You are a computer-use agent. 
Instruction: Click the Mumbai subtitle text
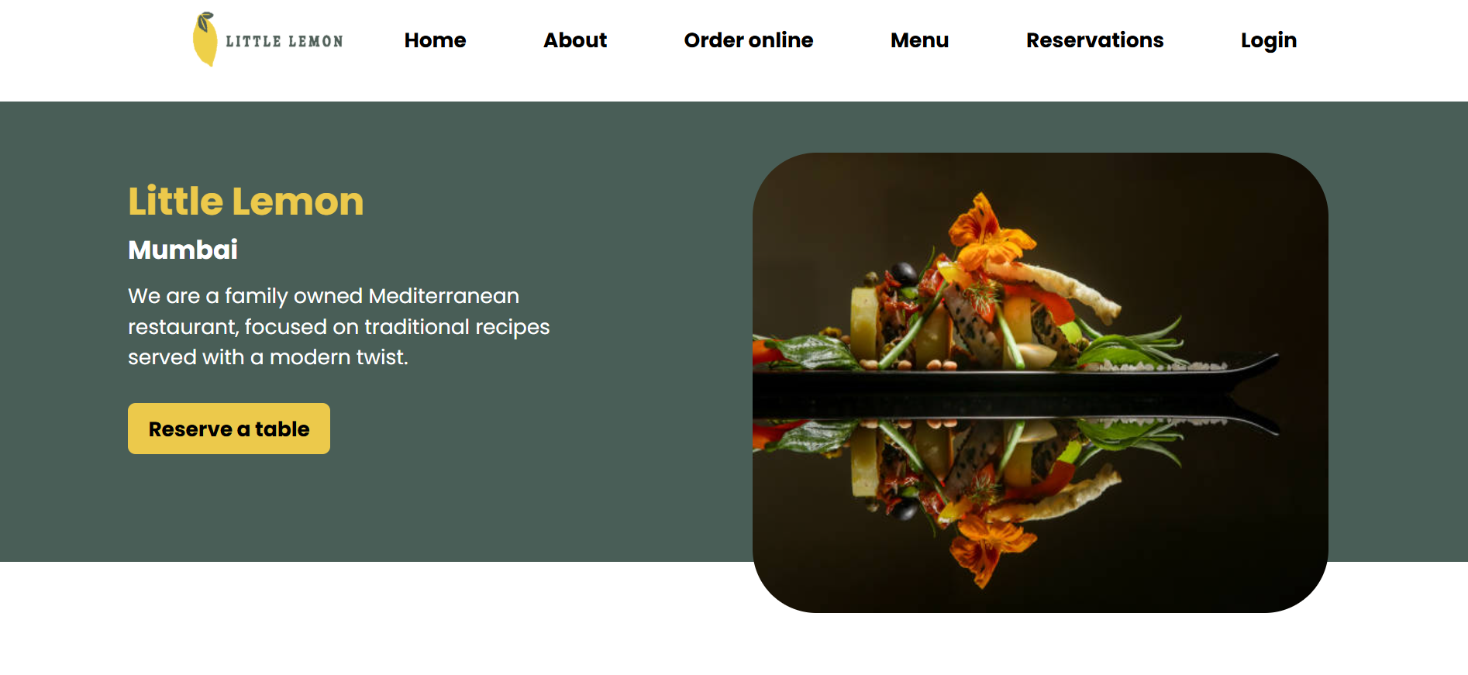183,250
